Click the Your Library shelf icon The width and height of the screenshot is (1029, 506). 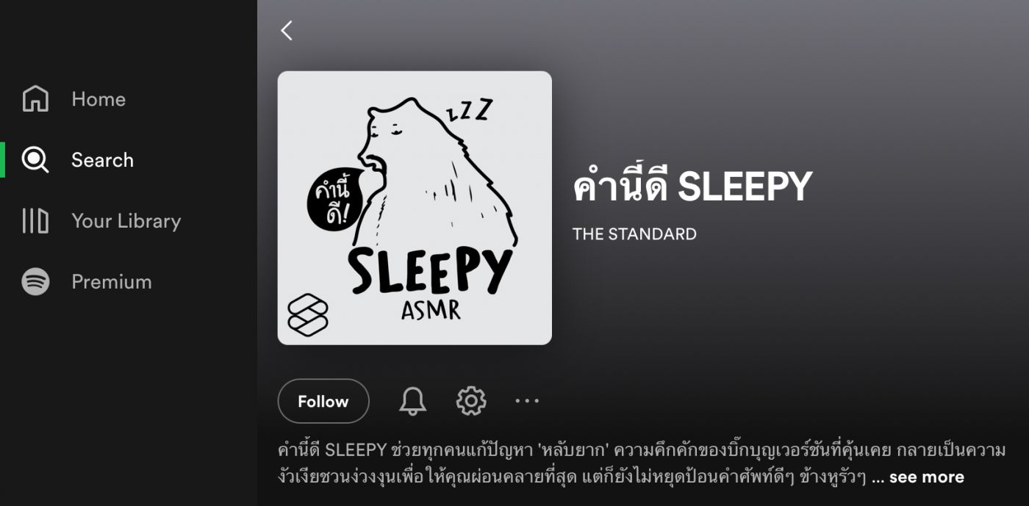pos(35,220)
